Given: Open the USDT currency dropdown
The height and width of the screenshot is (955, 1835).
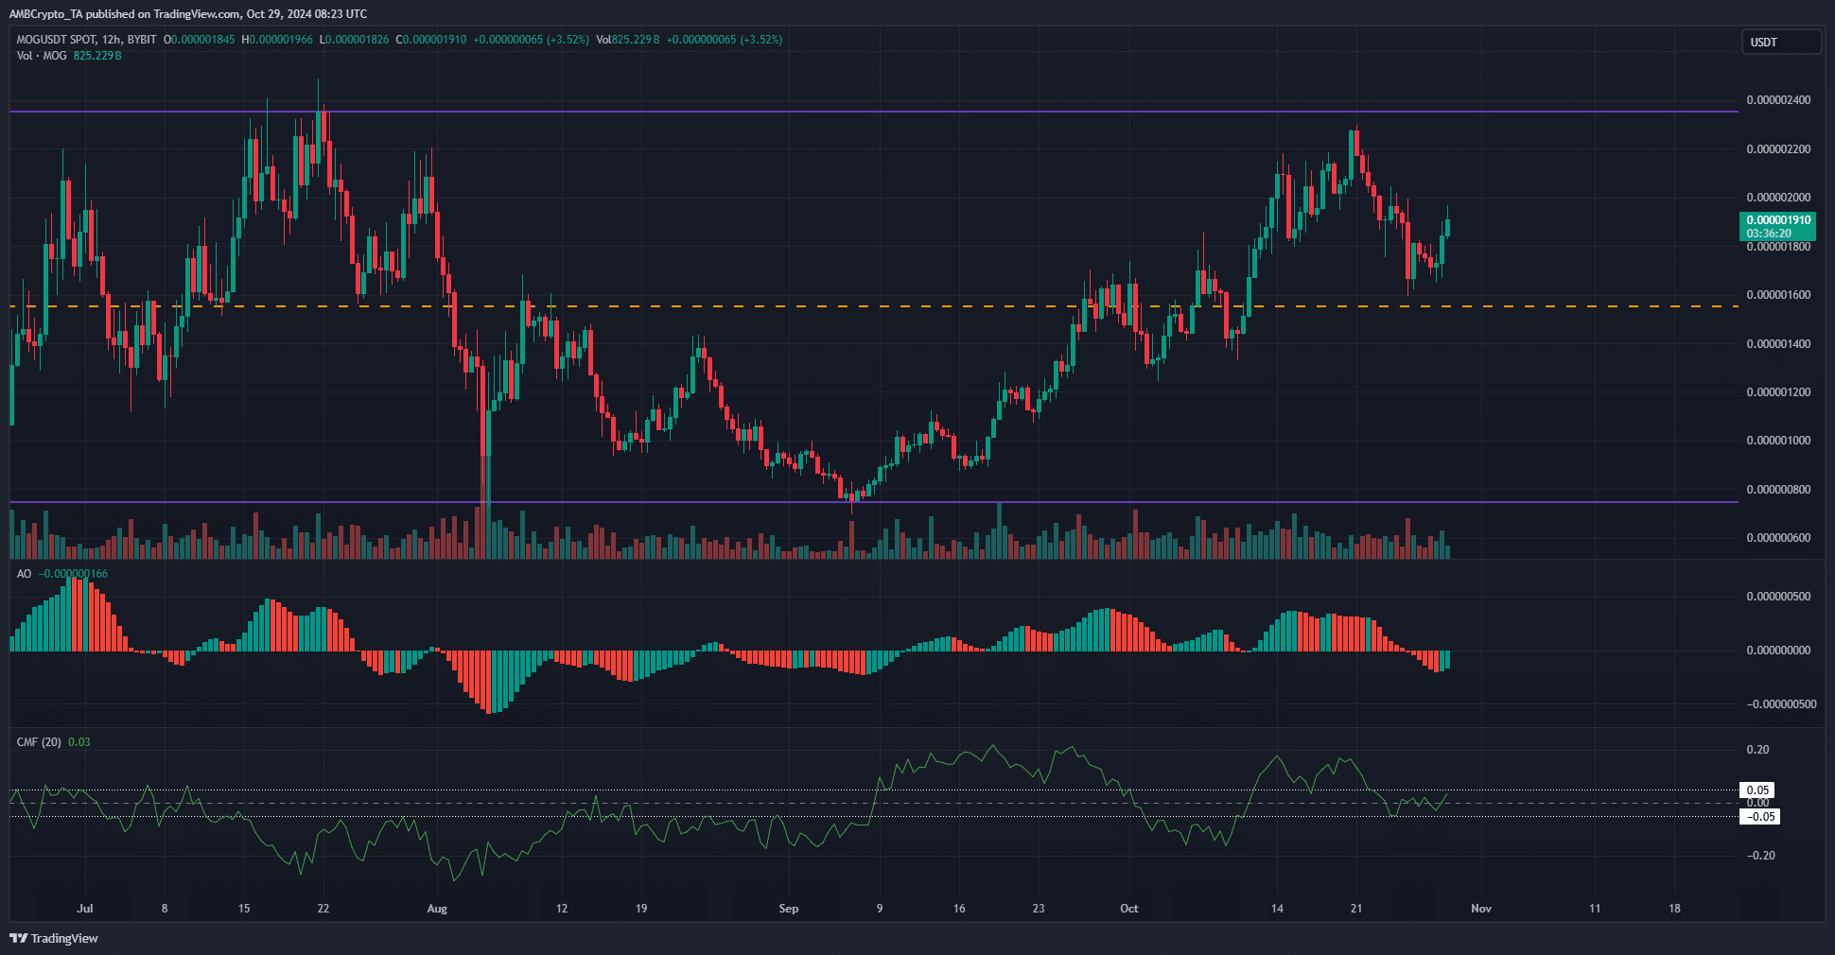Looking at the screenshot, I should (1781, 42).
